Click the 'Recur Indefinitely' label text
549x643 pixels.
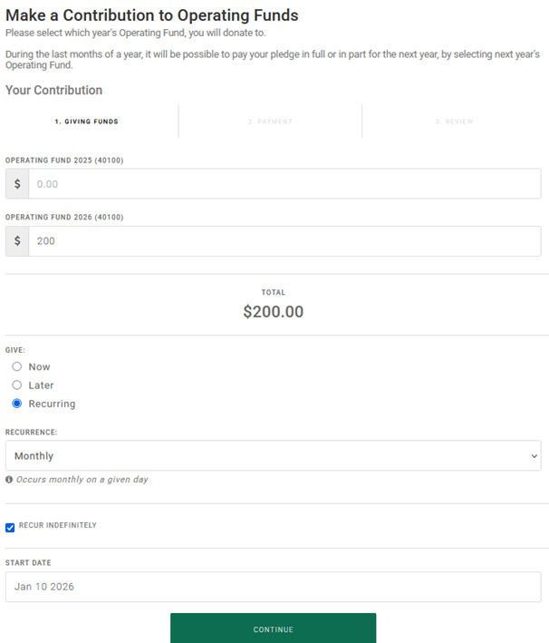[x=58, y=526]
